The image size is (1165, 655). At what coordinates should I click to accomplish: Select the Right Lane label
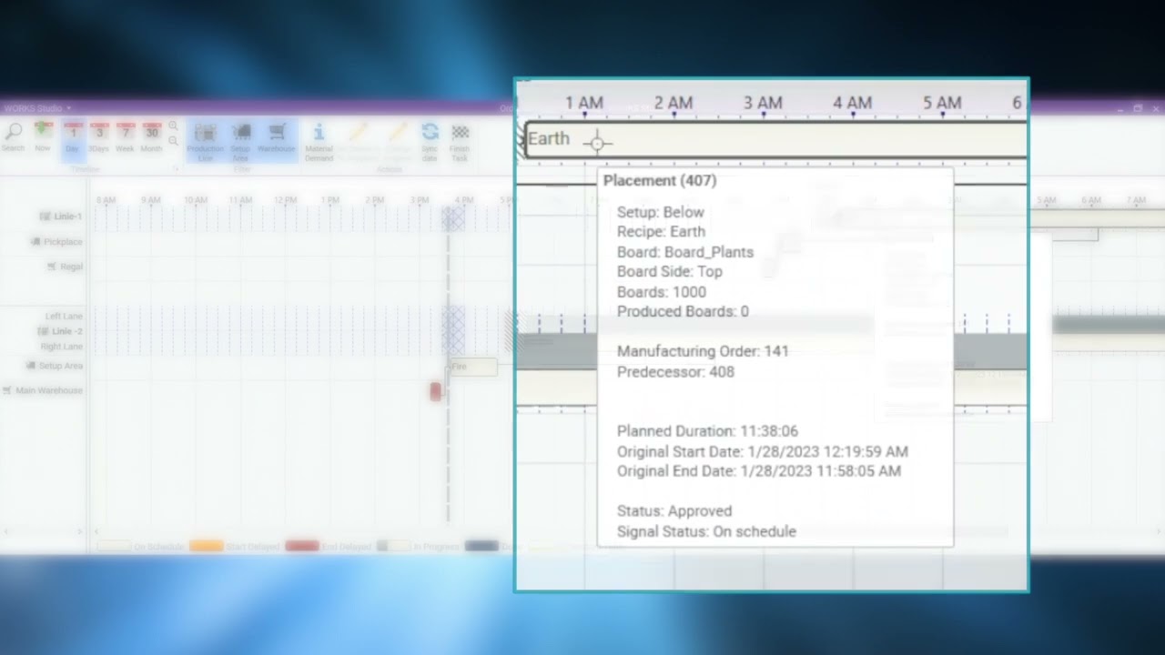point(61,347)
